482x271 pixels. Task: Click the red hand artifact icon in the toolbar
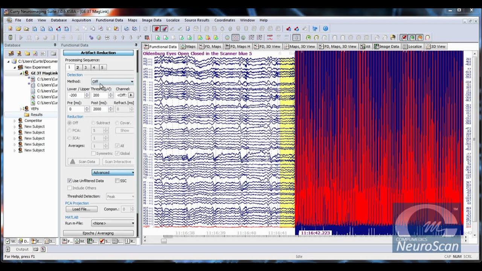pyautogui.click(x=156, y=29)
